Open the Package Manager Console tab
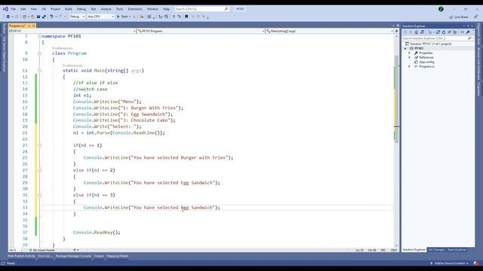This screenshot has height=271, width=483. click(x=73, y=256)
